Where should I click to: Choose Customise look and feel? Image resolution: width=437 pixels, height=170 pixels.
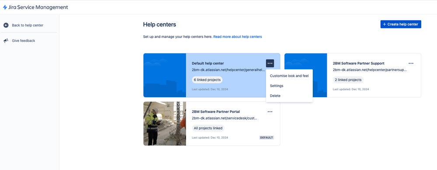point(289,76)
